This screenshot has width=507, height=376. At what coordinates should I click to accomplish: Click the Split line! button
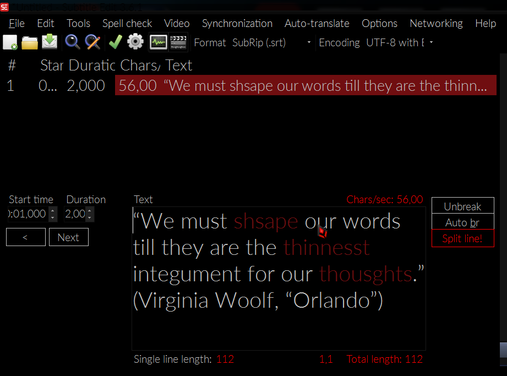coord(463,238)
